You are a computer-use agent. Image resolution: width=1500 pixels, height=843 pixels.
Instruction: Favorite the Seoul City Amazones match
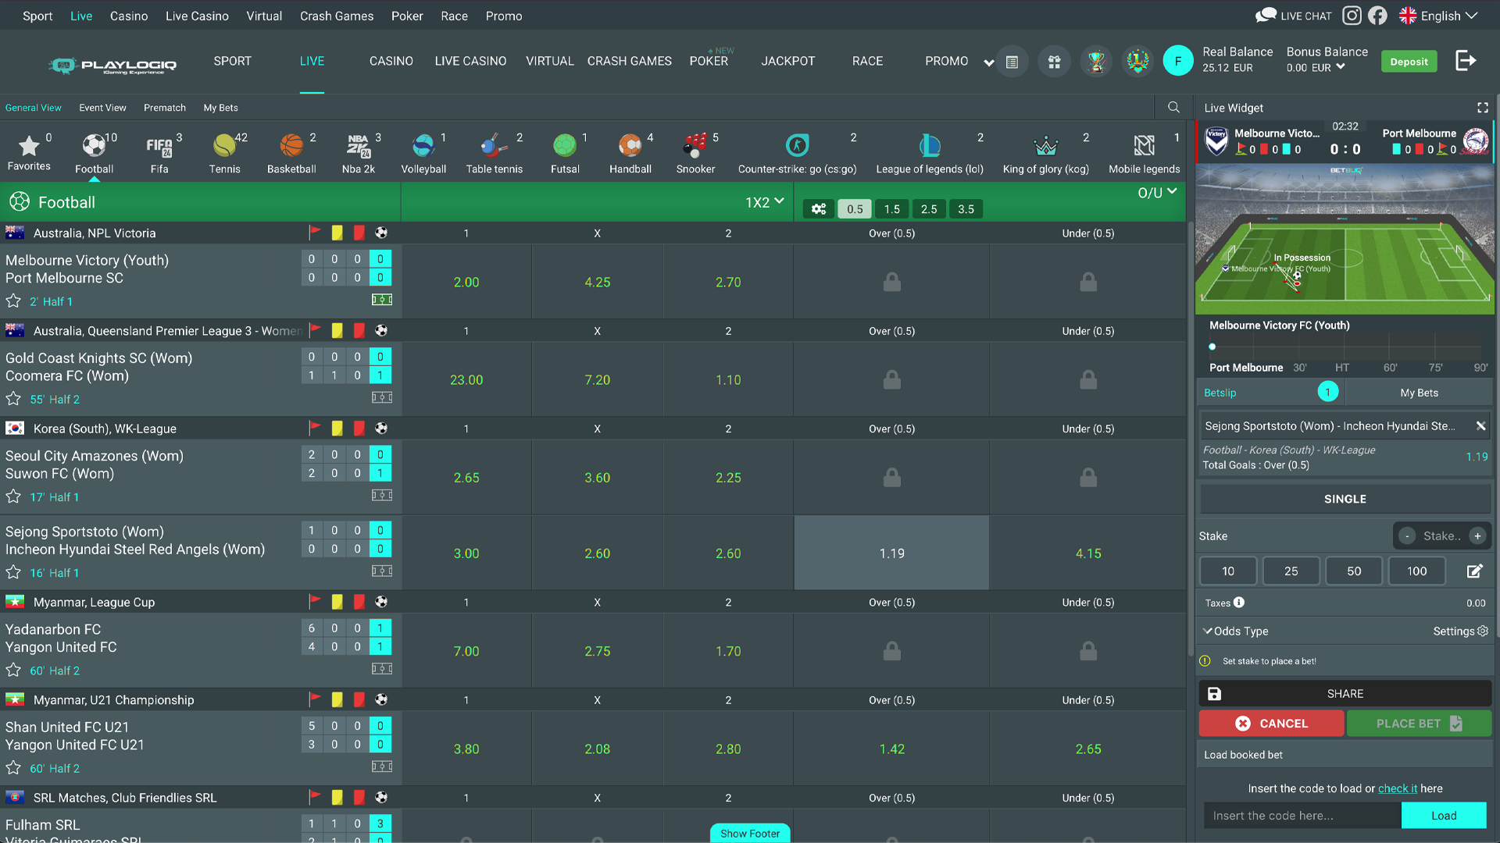pyautogui.click(x=13, y=496)
